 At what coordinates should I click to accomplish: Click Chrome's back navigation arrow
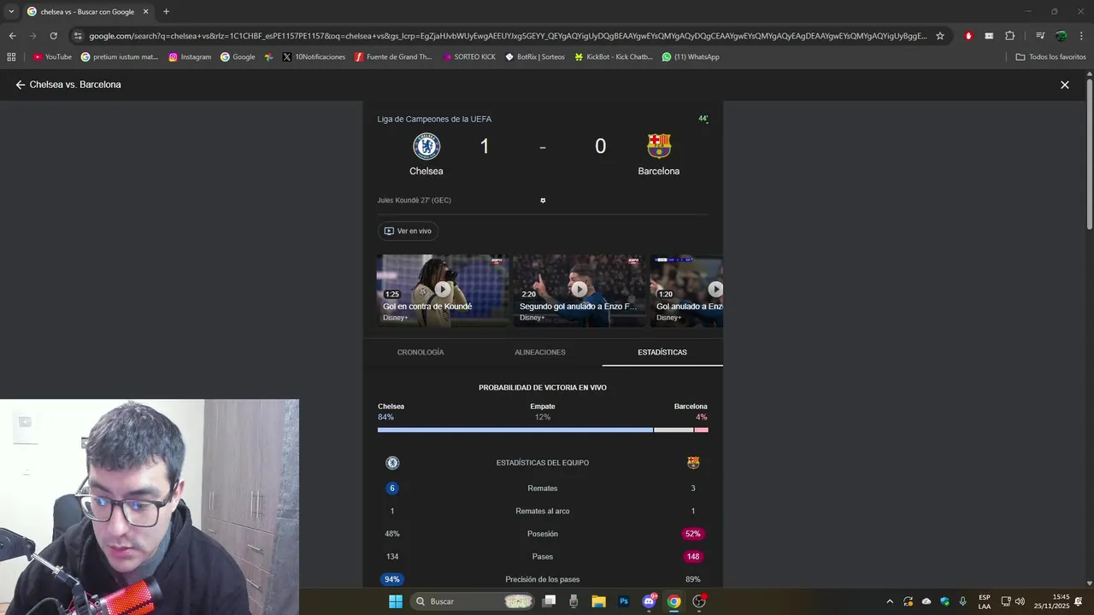[12, 36]
